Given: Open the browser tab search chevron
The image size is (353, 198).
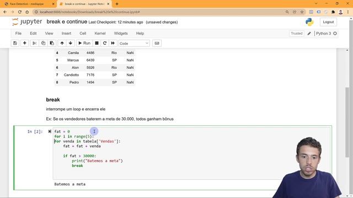Looking at the screenshot, I should point(316,4).
